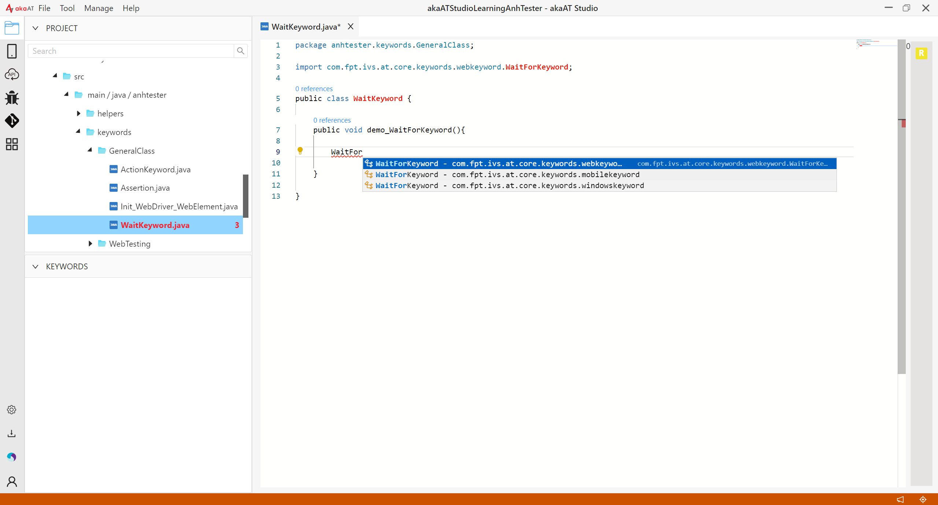Open the user account icon
938x505 pixels.
pos(12,482)
